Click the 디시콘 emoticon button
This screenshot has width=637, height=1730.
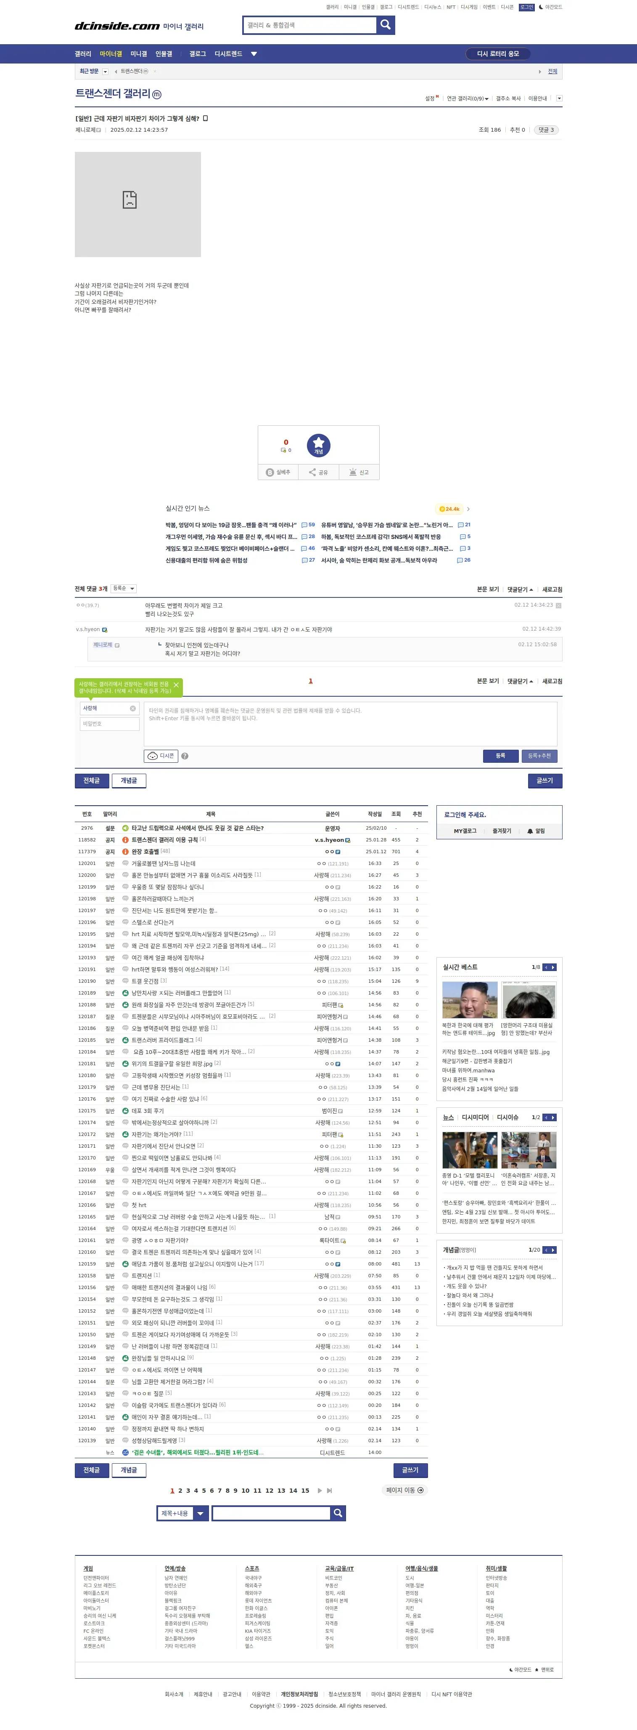click(x=161, y=756)
